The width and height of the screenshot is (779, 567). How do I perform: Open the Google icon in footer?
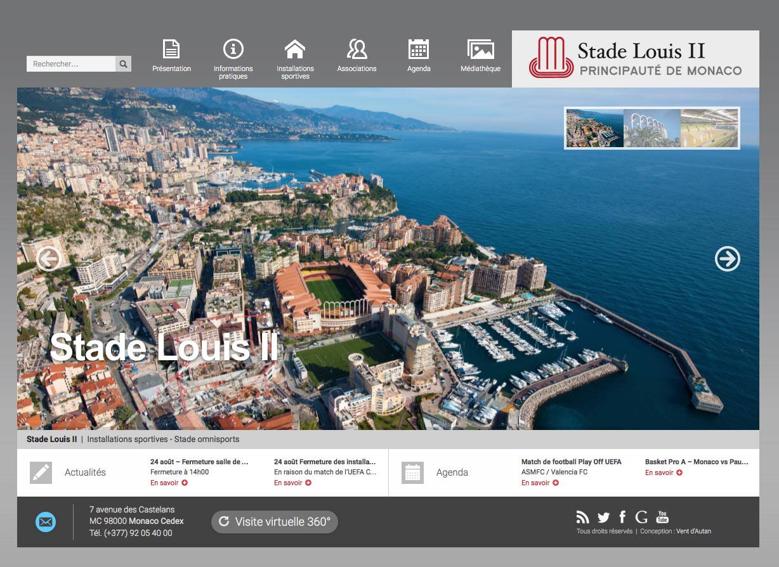pyautogui.click(x=641, y=517)
